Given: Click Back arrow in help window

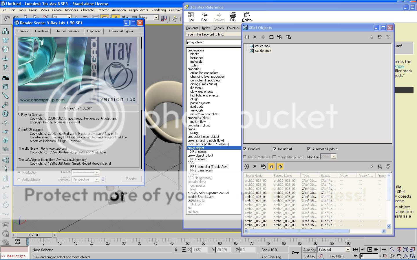Looking at the screenshot, I should pyautogui.click(x=205, y=17).
